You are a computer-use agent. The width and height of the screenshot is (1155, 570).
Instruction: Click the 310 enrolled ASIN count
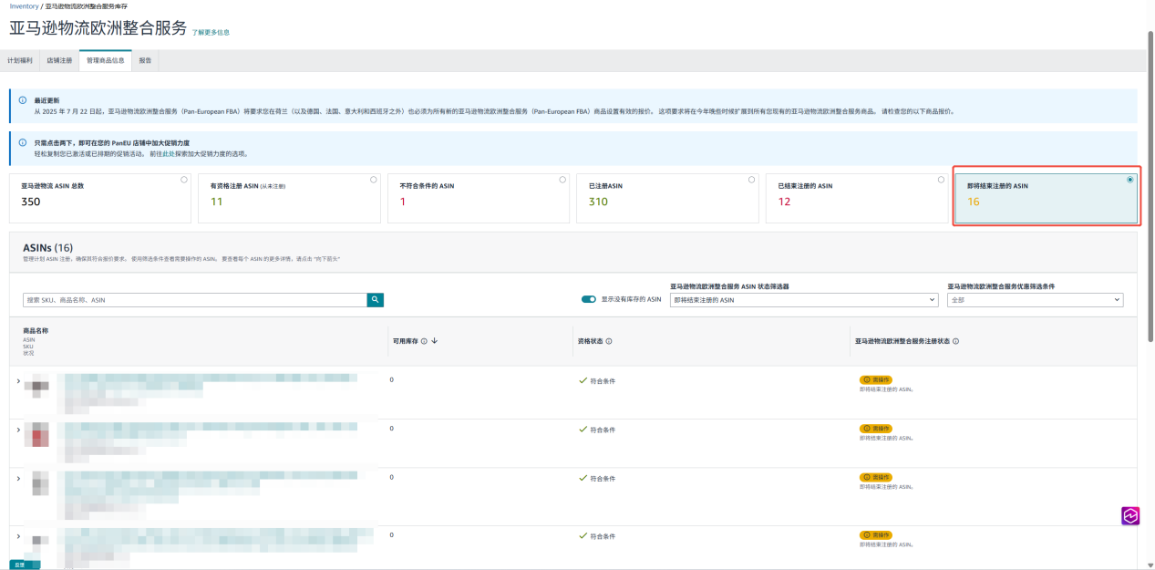[598, 202]
